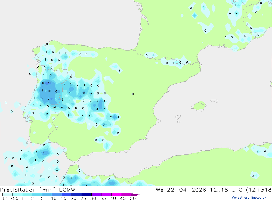Screen dimensions: 272x200
Task: Click the 20–25 mm legend color swatch
Action: click(76, 195)
